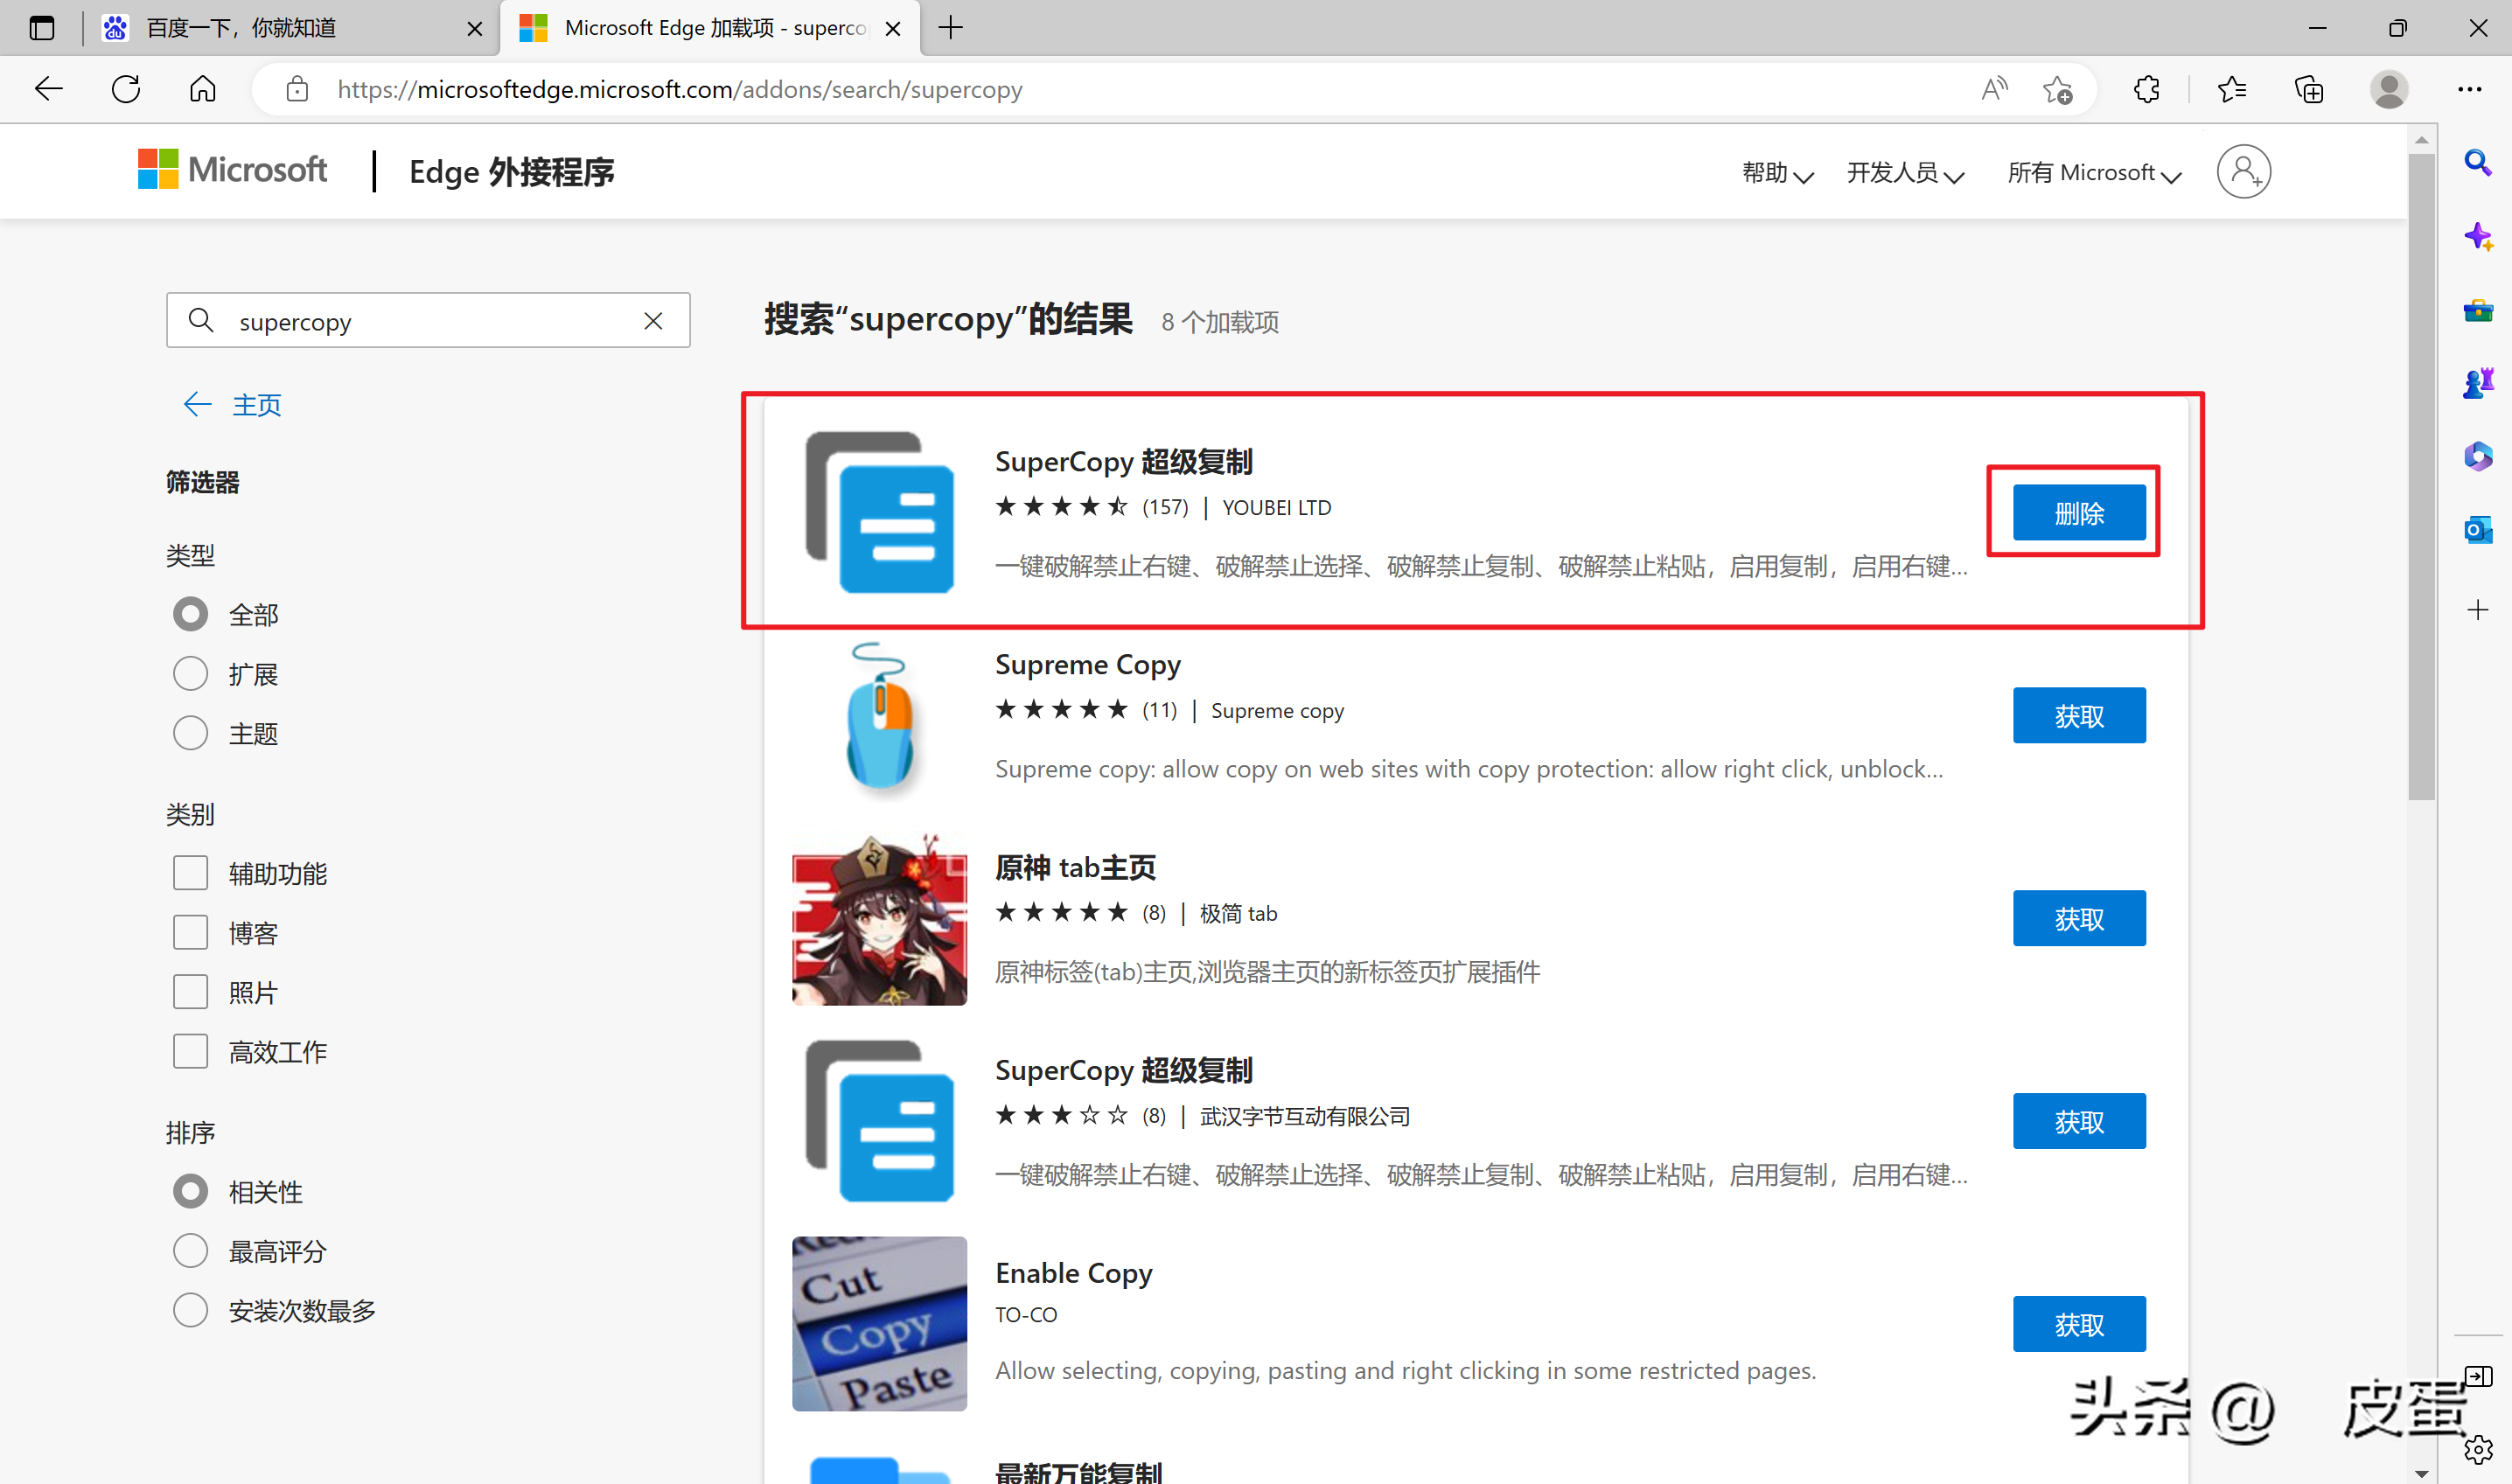Expand the 开发人员 dropdown menu
Screen dimensions: 2512x1484
click(x=1905, y=173)
